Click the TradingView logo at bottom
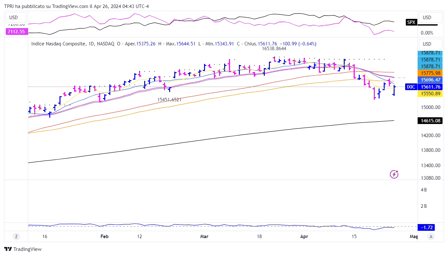448x256 pixels. (x=23, y=249)
